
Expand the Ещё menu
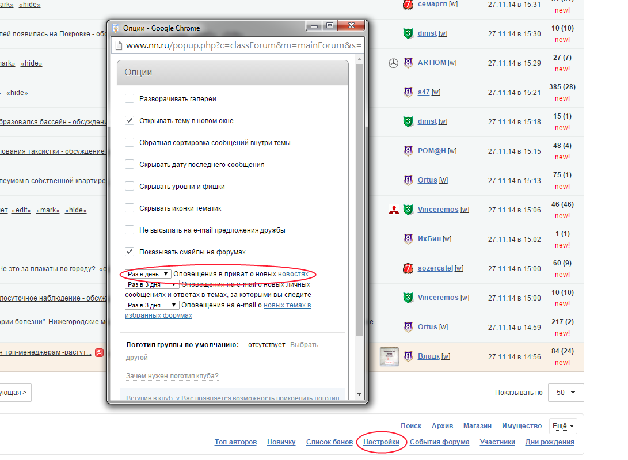tap(564, 426)
